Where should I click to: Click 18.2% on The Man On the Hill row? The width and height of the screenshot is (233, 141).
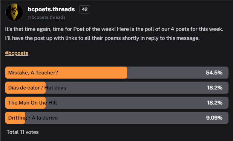pyautogui.click(x=215, y=103)
